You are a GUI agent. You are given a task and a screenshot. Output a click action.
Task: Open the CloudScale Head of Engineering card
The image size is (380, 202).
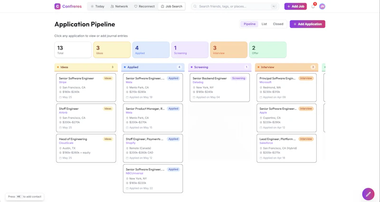[x=86, y=148]
